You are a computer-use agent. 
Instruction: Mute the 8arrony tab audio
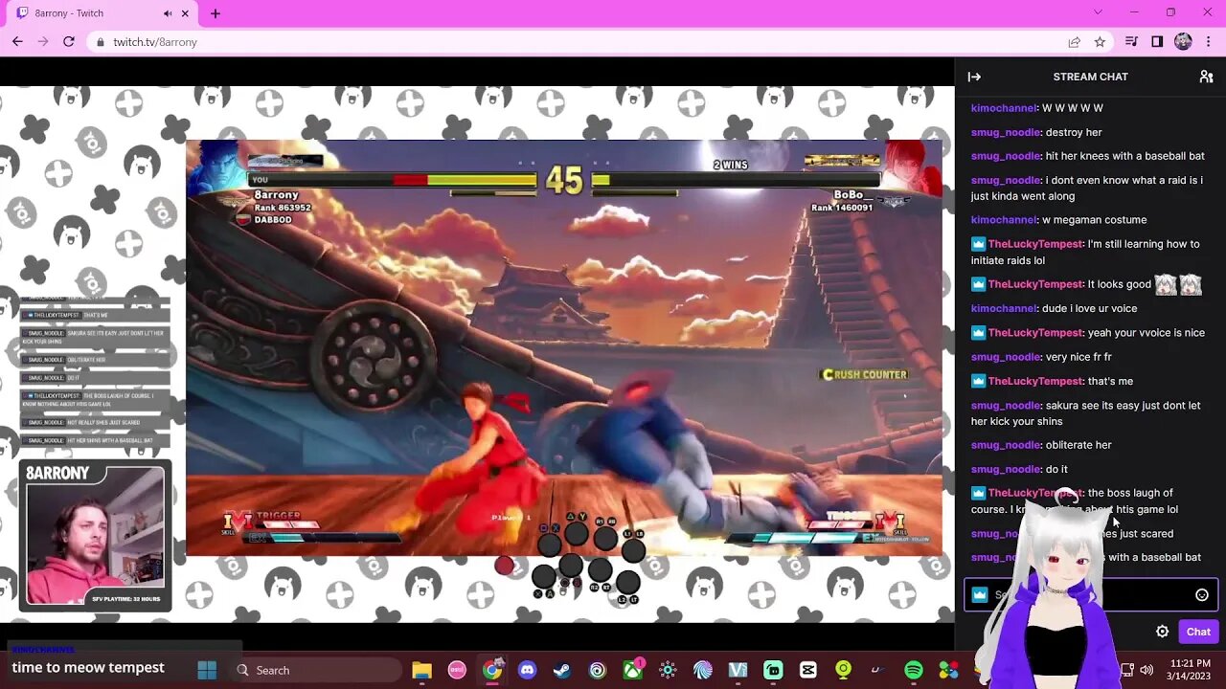168,13
